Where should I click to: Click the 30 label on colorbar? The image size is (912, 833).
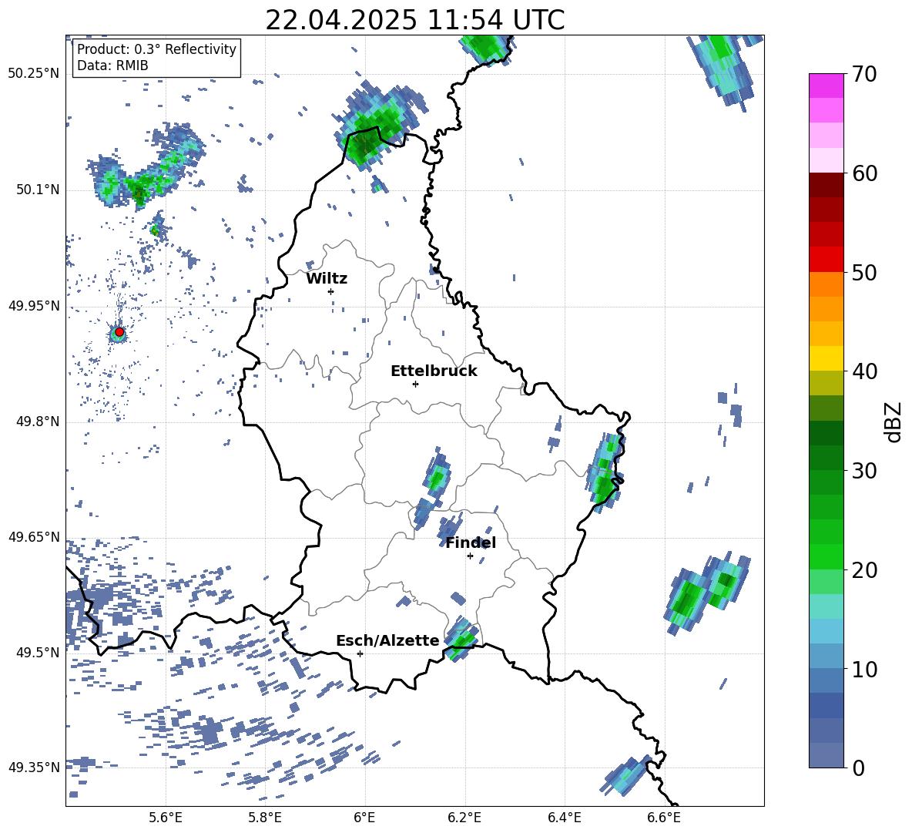tap(865, 471)
